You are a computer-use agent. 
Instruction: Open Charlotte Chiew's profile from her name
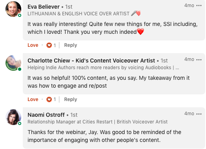[x=91, y=61]
